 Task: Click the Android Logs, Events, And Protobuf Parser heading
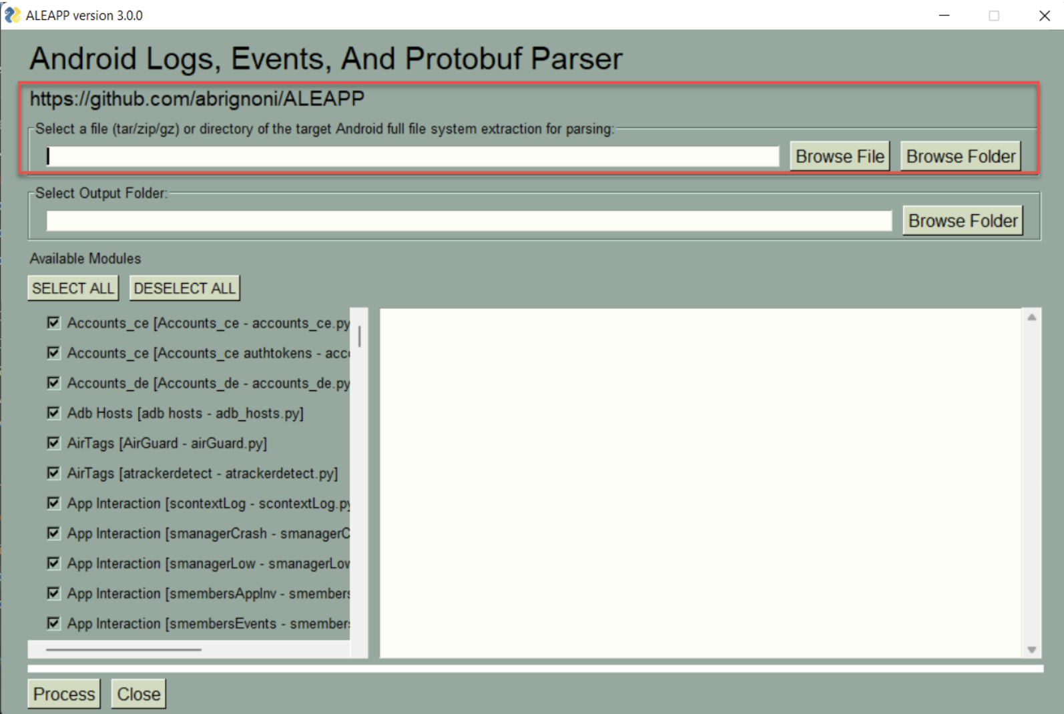(326, 59)
